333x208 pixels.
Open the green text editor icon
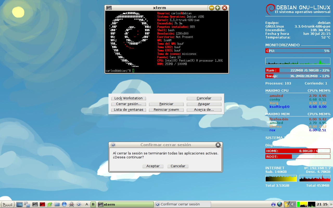coord(50,204)
